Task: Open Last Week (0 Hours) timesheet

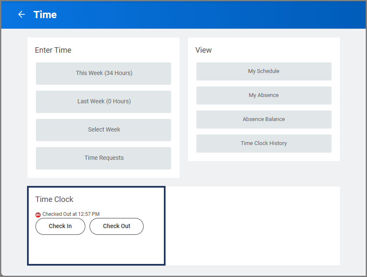Action: 103,102
